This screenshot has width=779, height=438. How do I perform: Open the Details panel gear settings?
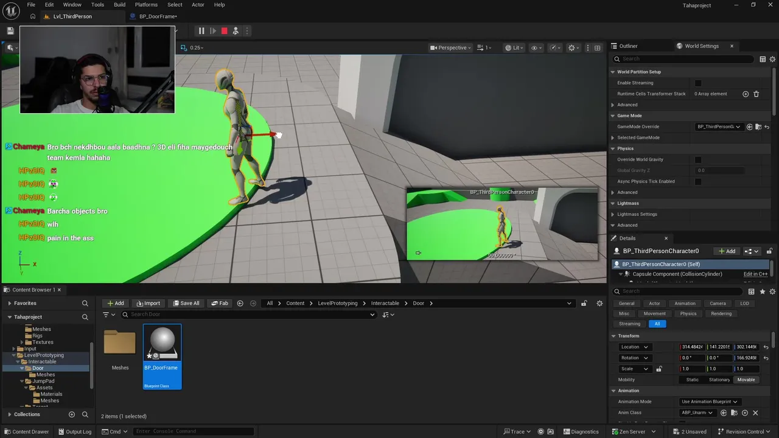[773, 291]
